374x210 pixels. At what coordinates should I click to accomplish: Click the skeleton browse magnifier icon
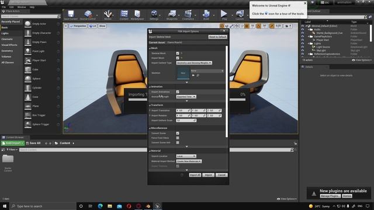[x=198, y=75]
